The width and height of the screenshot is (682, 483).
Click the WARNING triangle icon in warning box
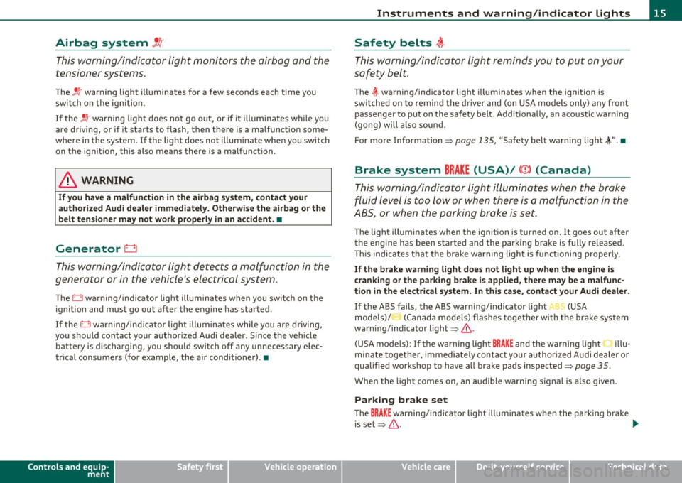[x=68, y=180]
